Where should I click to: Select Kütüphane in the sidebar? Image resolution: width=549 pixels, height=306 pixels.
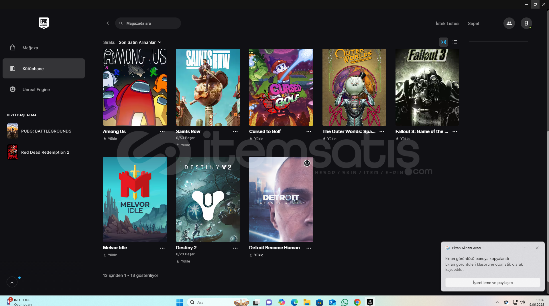click(x=44, y=68)
